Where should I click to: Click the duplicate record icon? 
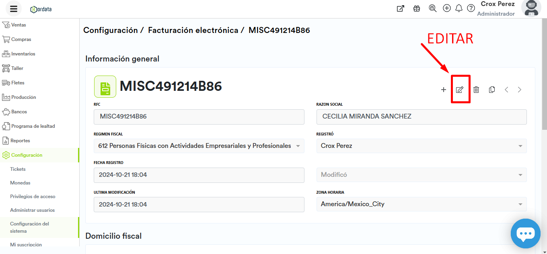click(491, 90)
